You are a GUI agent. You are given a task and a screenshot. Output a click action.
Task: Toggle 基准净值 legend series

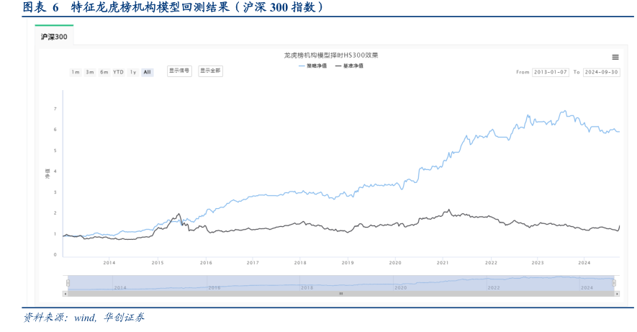[349, 66]
